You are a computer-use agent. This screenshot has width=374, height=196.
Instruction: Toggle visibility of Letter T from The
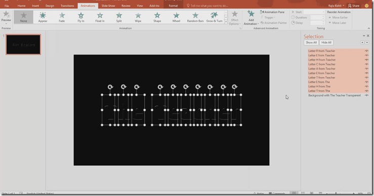click(x=366, y=91)
